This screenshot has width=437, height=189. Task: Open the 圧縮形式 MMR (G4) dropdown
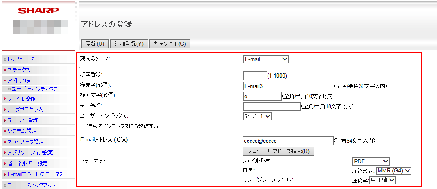(x=394, y=171)
